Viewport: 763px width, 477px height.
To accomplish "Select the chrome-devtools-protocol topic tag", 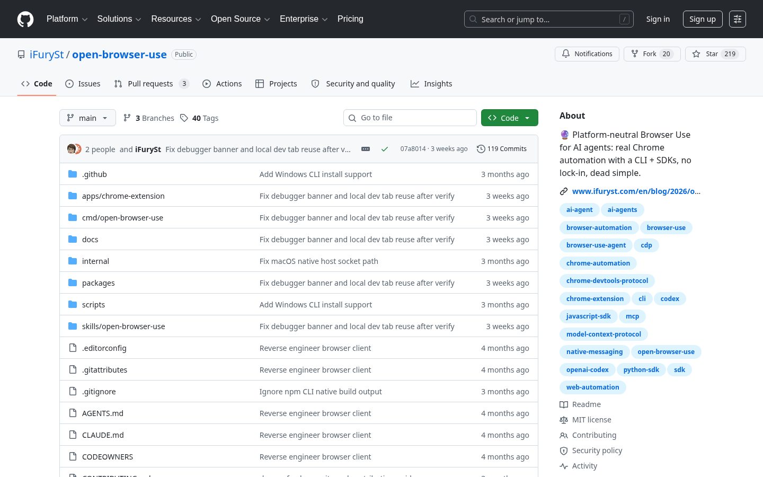I will pyautogui.click(x=607, y=280).
